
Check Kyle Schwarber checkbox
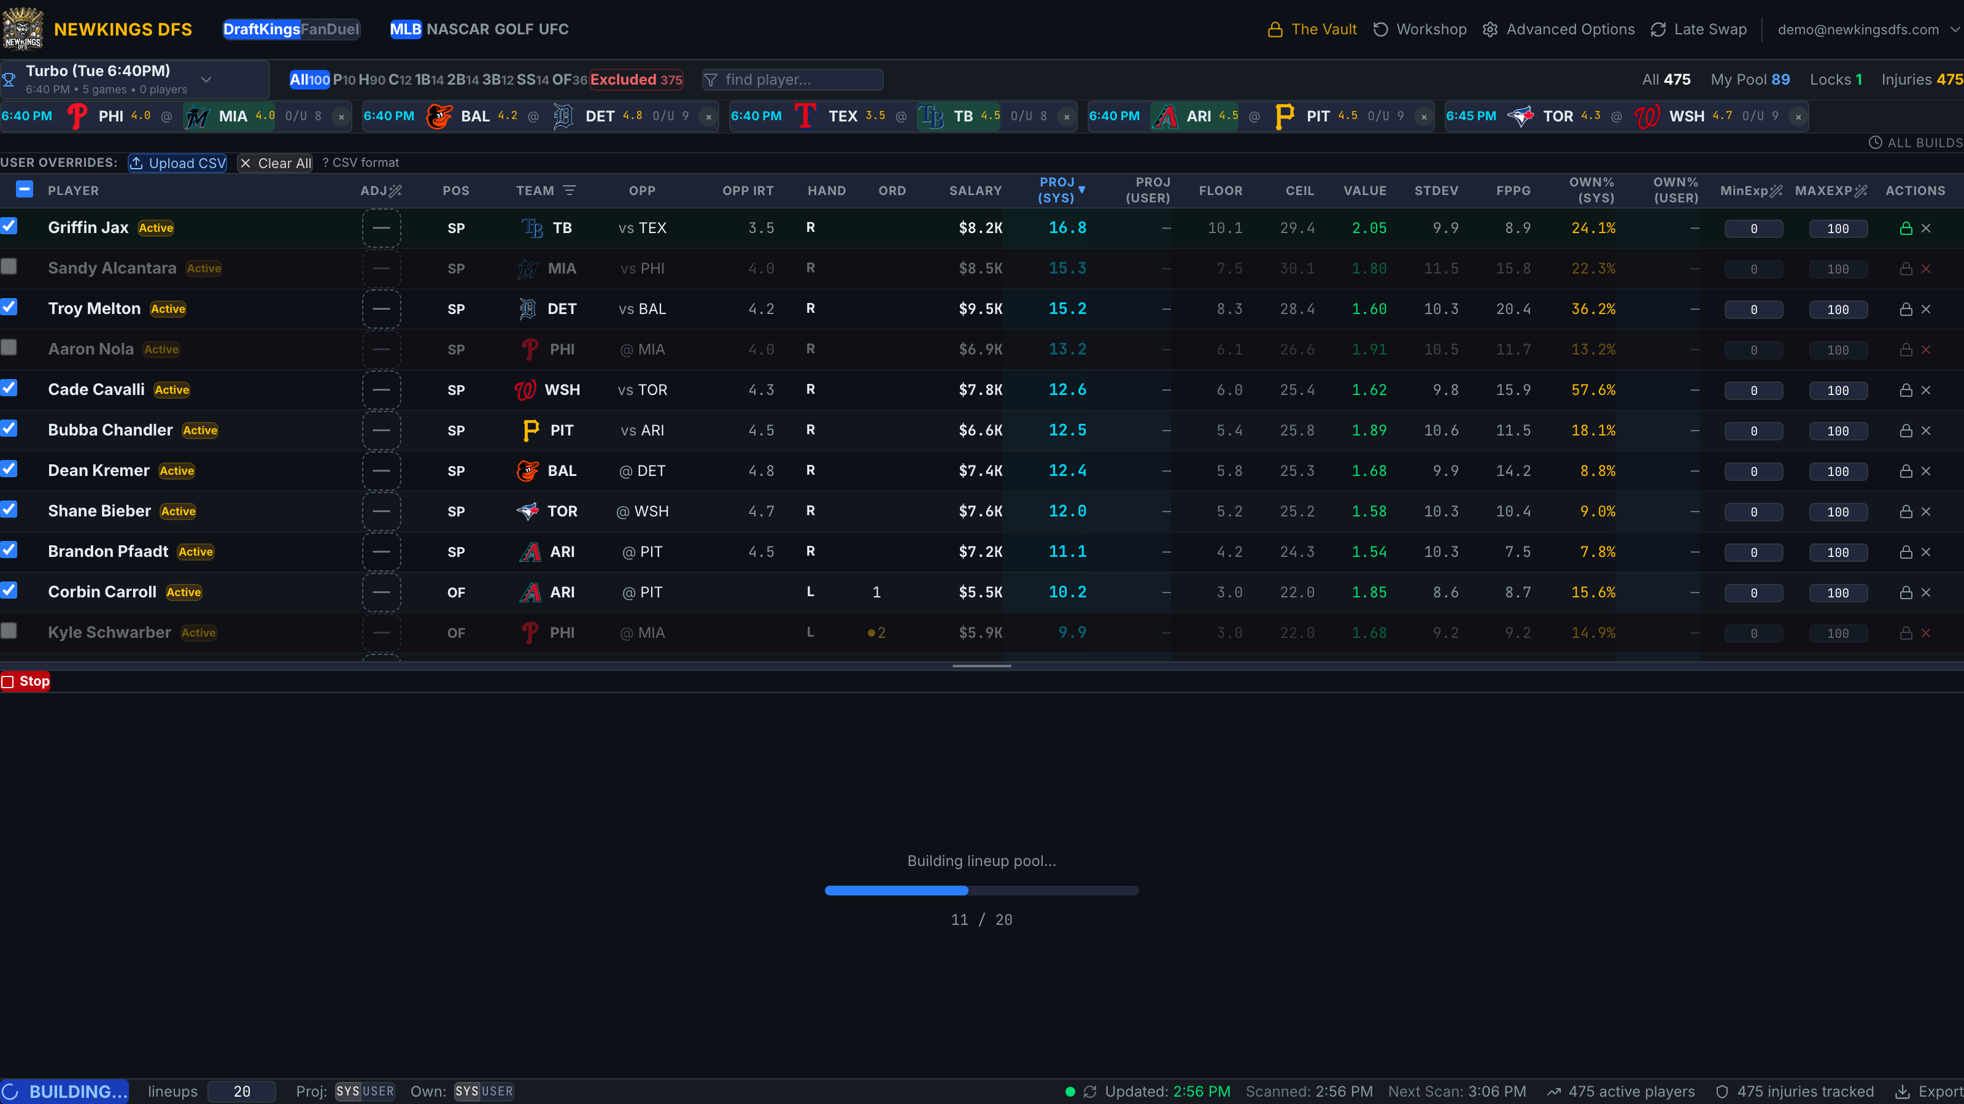click(x=9, y=631)
